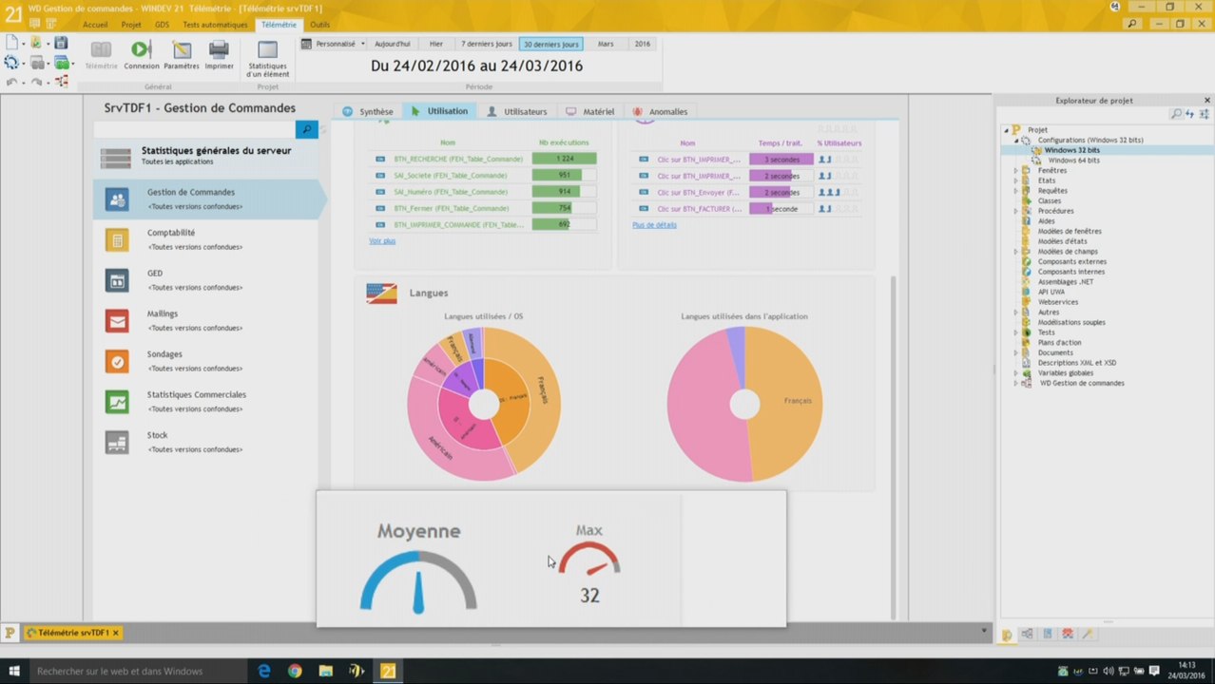Select Mailings application icon
The image size is (1215, 684).
(117, 321)
